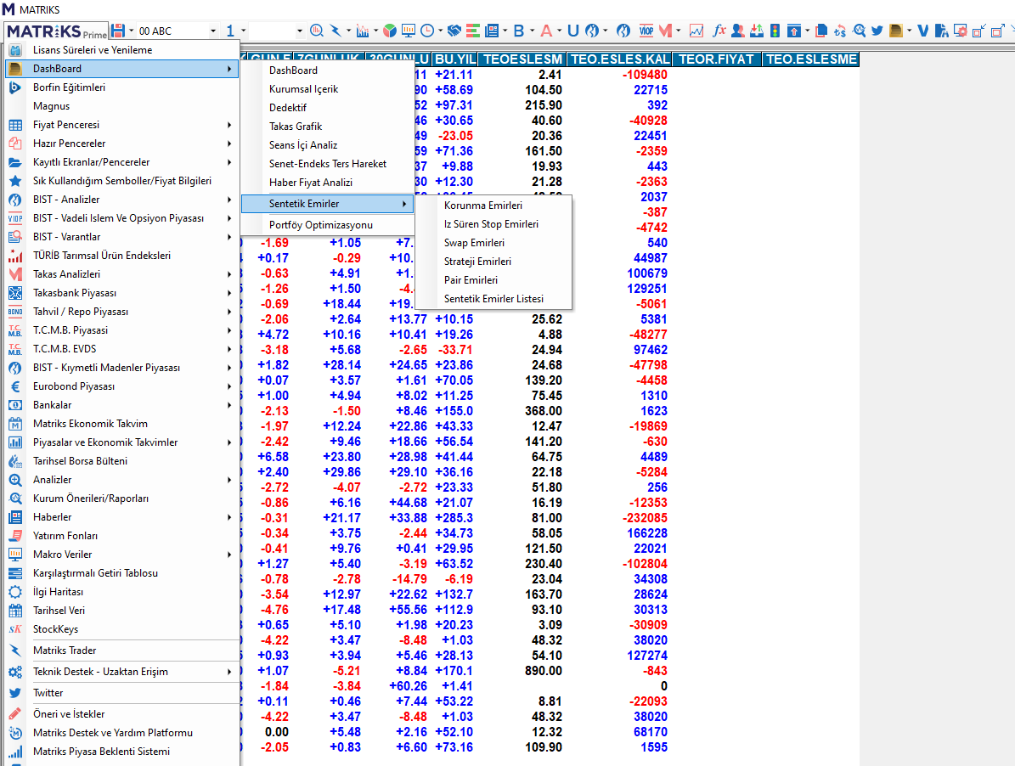
Task: Click the TEOR.FIYAT column header
Action: 718,59
